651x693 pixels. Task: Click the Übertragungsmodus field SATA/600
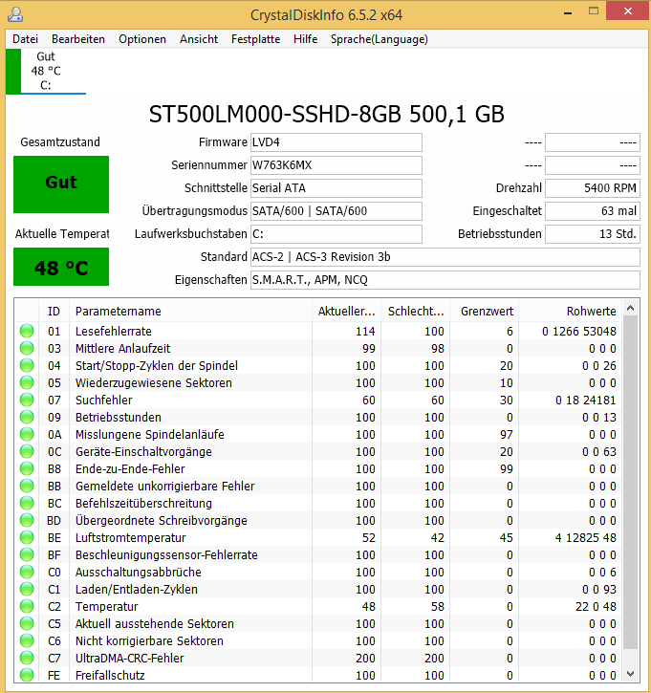336,211
